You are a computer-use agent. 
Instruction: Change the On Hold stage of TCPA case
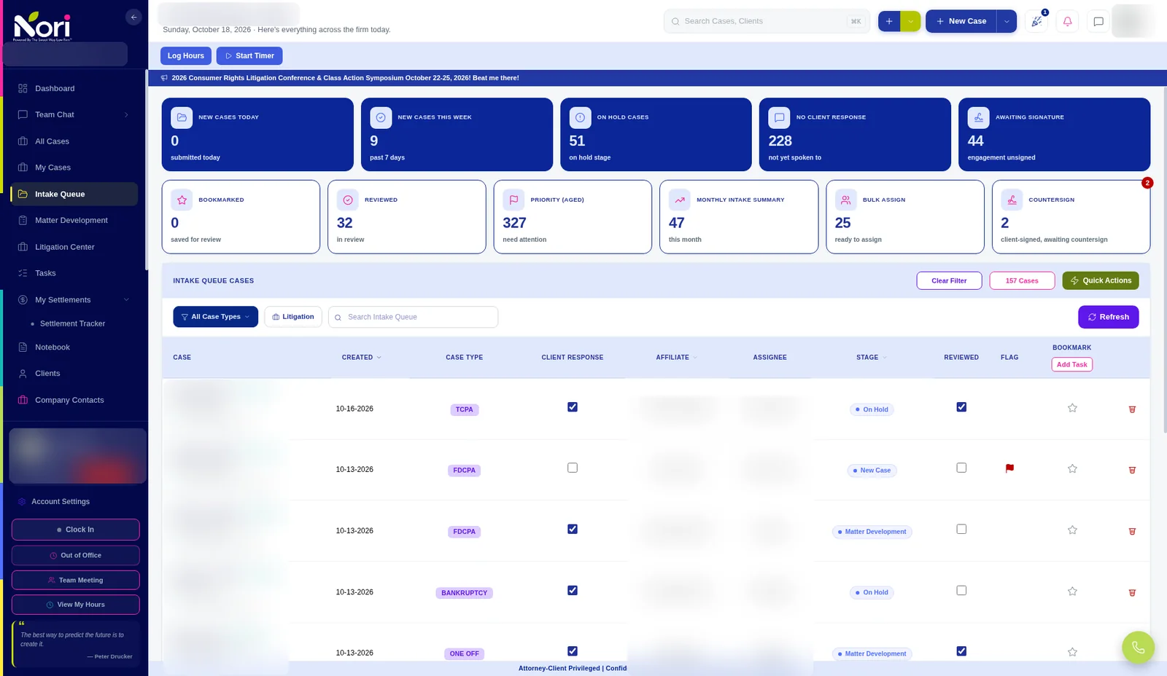872,409
